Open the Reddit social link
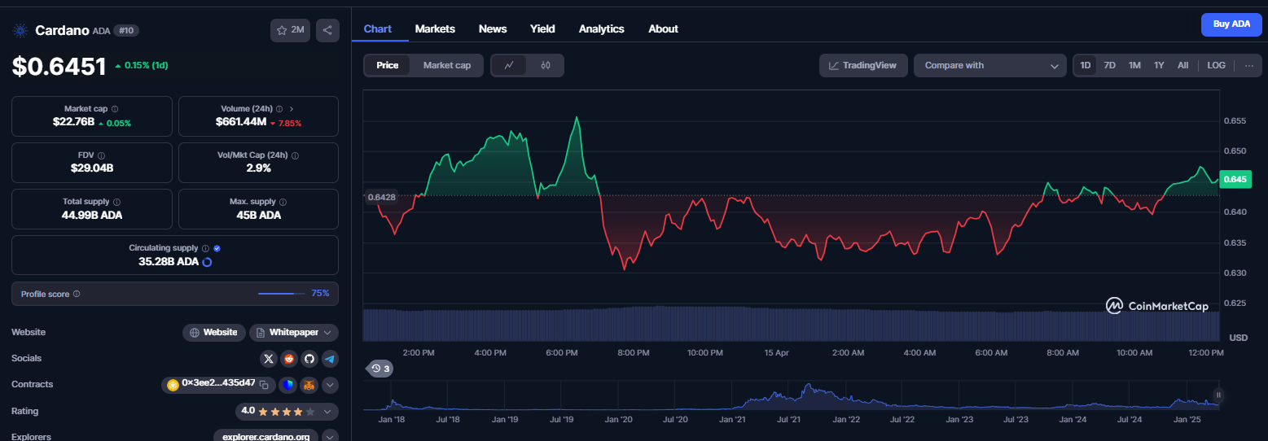The width and height of the screenshot is (1268, 441). point(289,358)
